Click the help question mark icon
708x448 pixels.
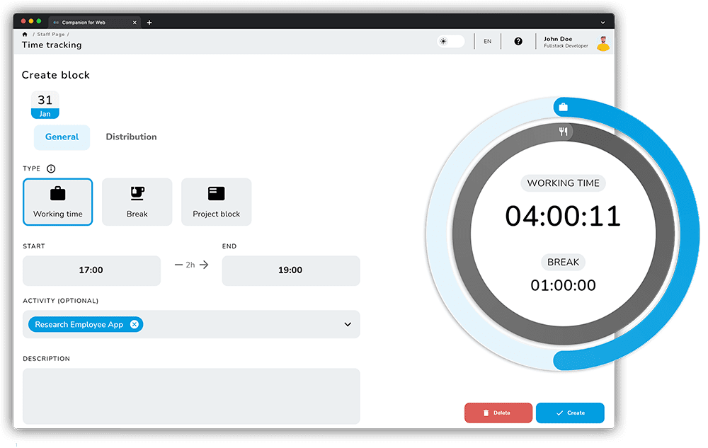(x=518, y=41)
